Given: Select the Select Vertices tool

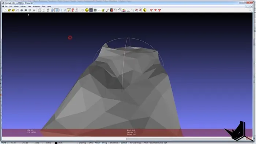Looking at the screenshot, I should click(116, 10).
